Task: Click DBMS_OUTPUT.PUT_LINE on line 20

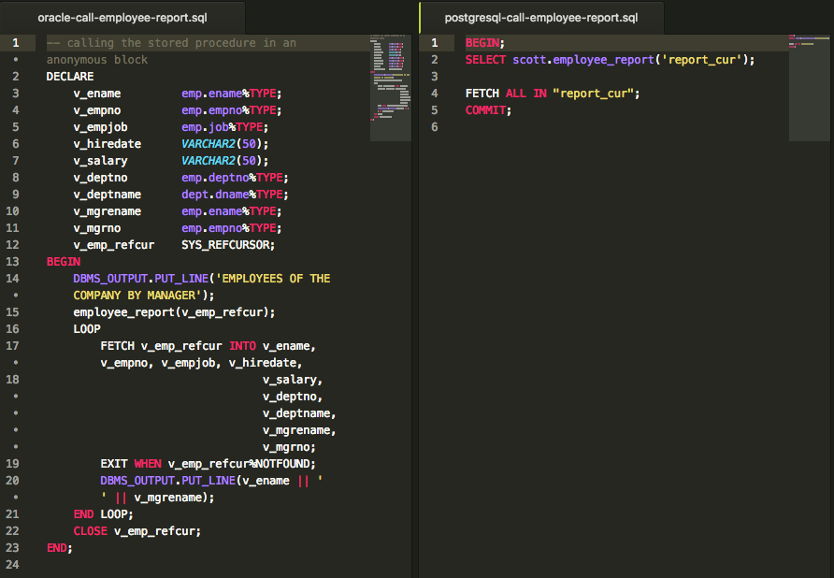Action: [168, 481]
